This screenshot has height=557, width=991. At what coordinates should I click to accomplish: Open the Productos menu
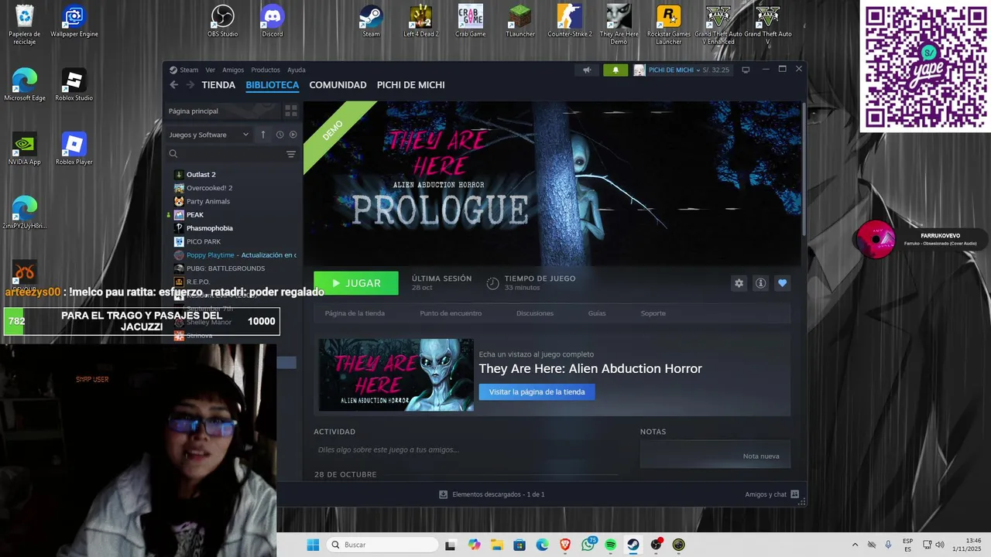266,70
